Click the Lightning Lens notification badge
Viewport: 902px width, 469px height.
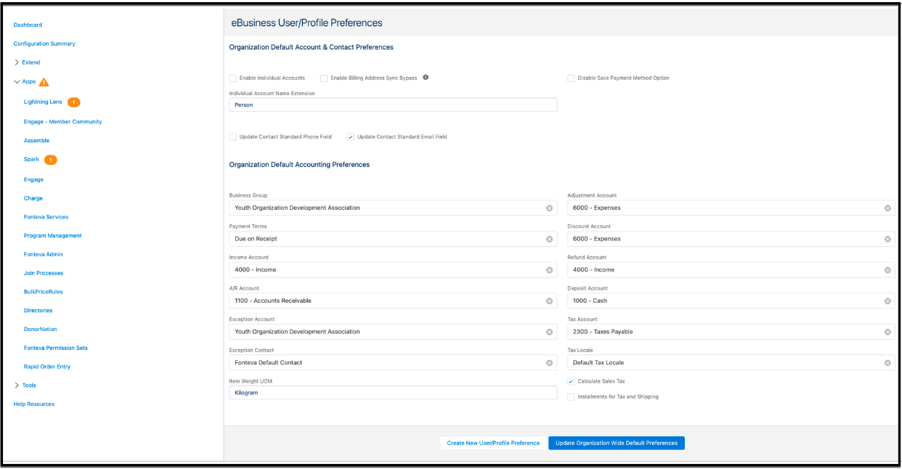pos(74,102)
